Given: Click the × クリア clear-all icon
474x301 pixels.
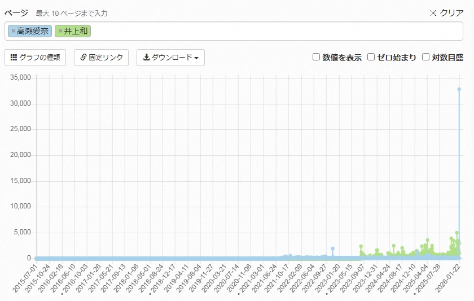Looking at the screenshot, I should [x=433, y=13].
